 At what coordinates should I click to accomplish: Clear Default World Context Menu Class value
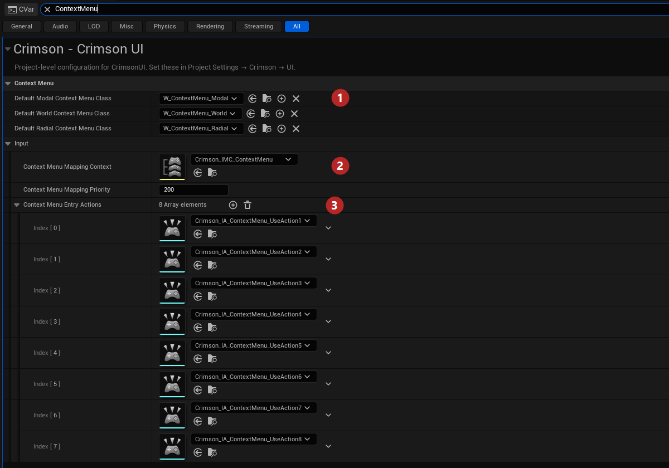[294, 114]
